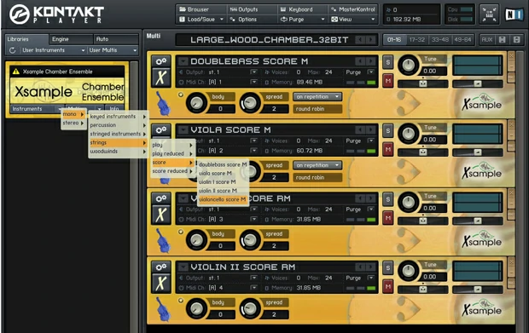This screenshot has height=333, width=529.
Task: Click the round robin button on Viola
Action: [x=317, y=177]
